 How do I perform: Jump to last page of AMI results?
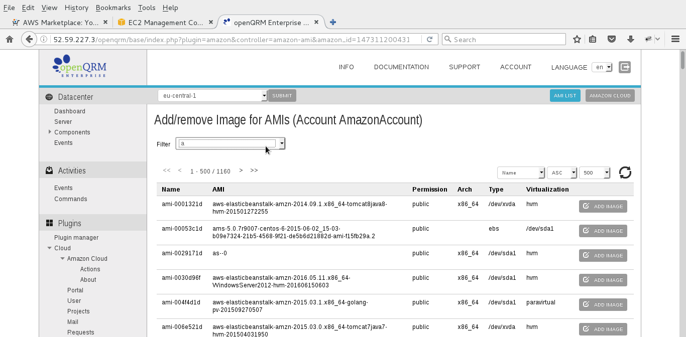pyautogui.click(x=254, y=171)
